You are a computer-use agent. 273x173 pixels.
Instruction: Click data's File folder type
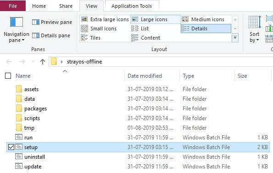coord(195,99)
